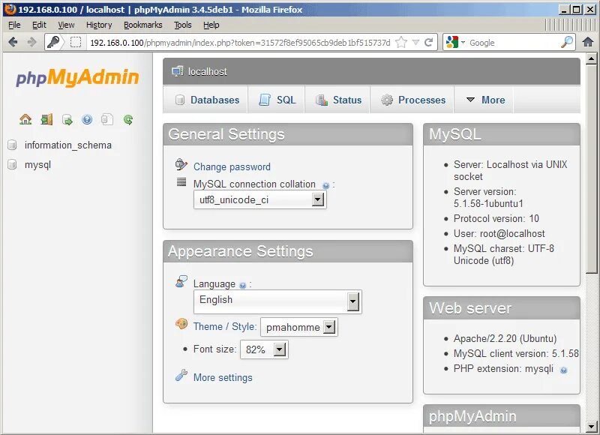
Task: Click the help icon next to Language
Action: tap(242, 286)
